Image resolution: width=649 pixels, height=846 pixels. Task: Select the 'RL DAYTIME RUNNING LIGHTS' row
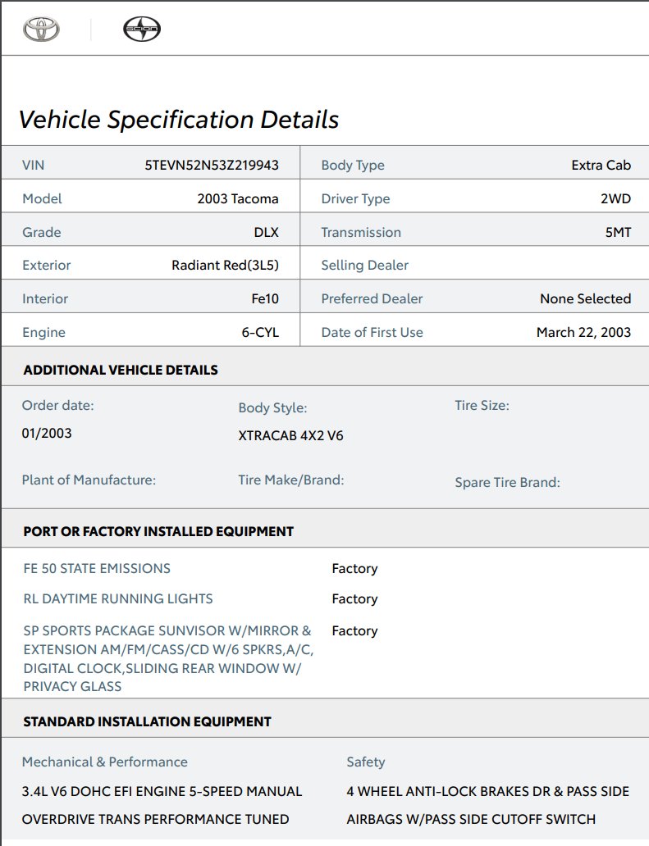click(x=117, y=599)
